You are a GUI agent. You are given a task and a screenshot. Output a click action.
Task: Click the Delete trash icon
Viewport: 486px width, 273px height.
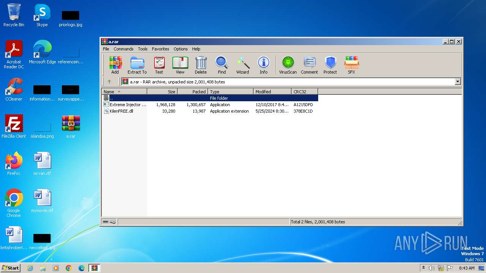(201, 65)
